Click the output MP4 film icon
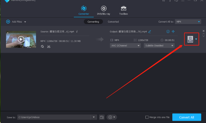Viewport: 206px width, 123px height. [112, 40]
